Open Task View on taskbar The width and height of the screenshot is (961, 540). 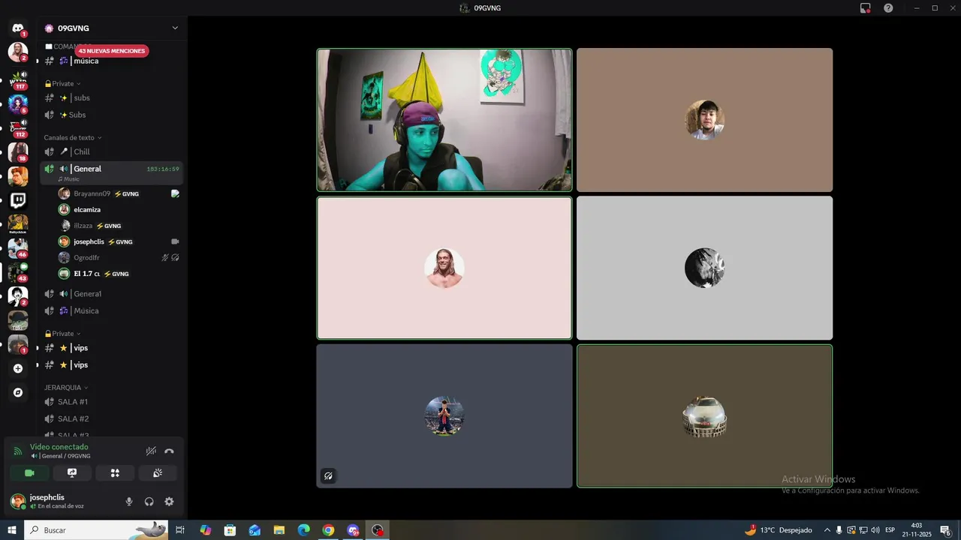[x=180, y=530]
